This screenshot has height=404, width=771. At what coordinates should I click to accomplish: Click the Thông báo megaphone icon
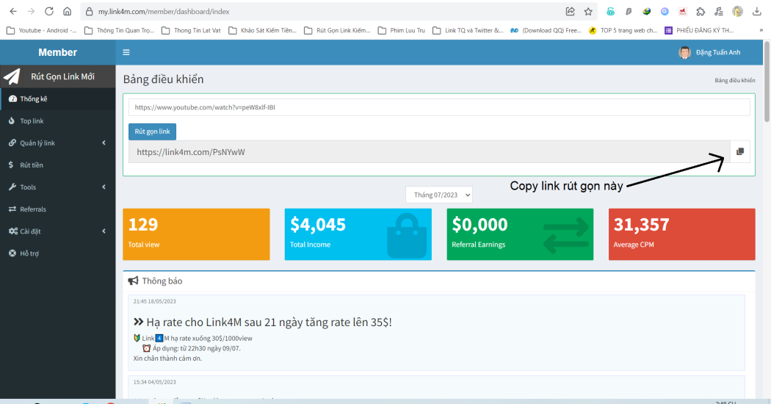[133, 281]
